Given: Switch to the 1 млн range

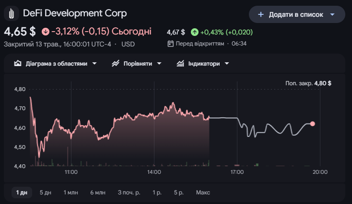Looking at the screenshot, I should [70, 193].
